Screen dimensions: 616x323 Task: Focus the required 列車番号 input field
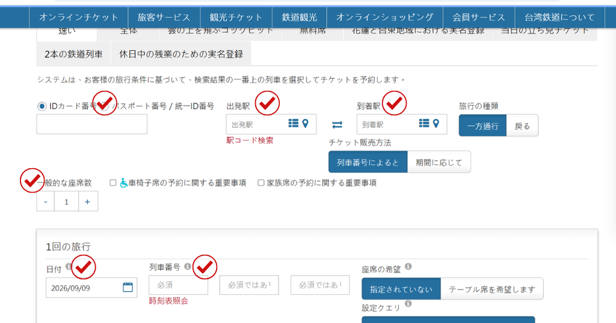(x=178, y=285)
